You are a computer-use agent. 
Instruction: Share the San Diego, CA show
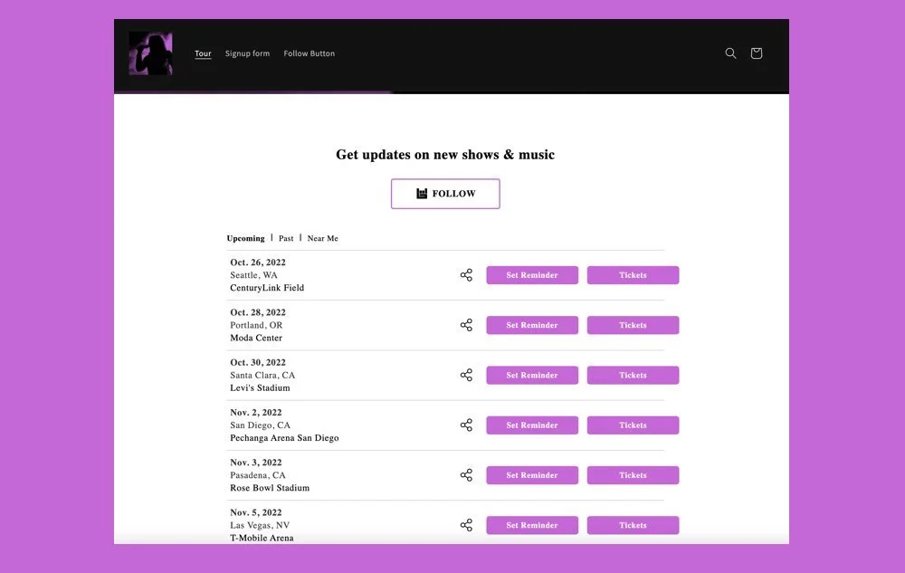(x=466, y=425)
